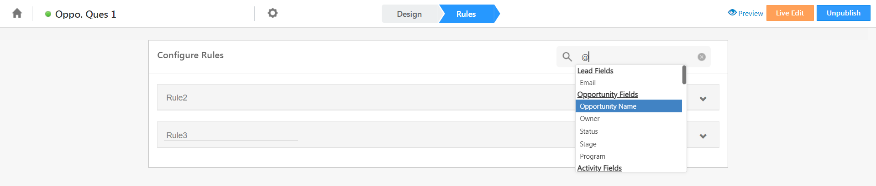Screen dimensions: 876x186
Task: Expand the Rule2 chevron
Action: tap(703, 99)
